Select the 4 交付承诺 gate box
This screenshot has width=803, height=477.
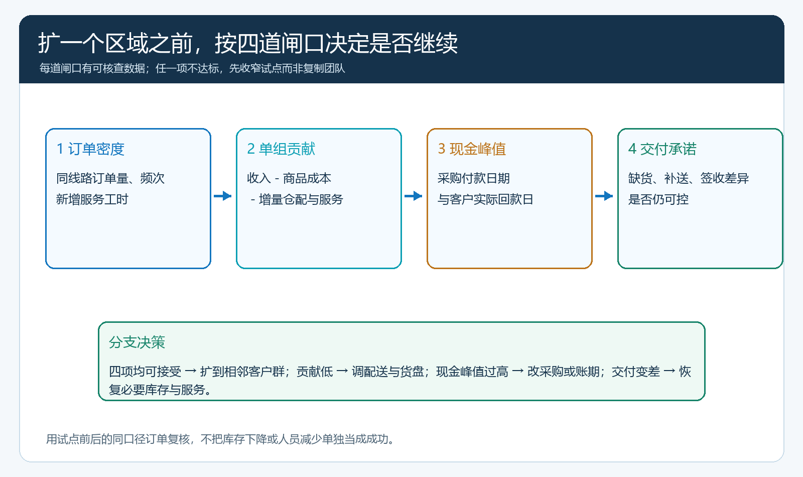700,198
